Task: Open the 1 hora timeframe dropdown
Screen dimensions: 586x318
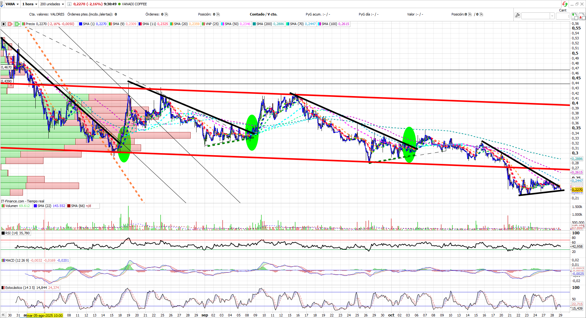Action: pos(30,4)
